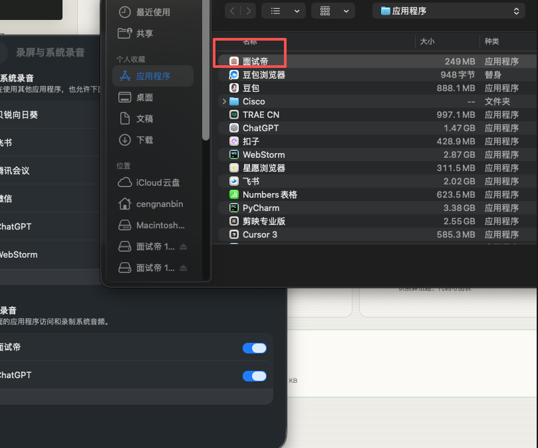The height and width of the screenshot is (448, 538).
Task: Select 应用程序 in the sidebar
Action: pyautogui.click(x=153, y=76)
